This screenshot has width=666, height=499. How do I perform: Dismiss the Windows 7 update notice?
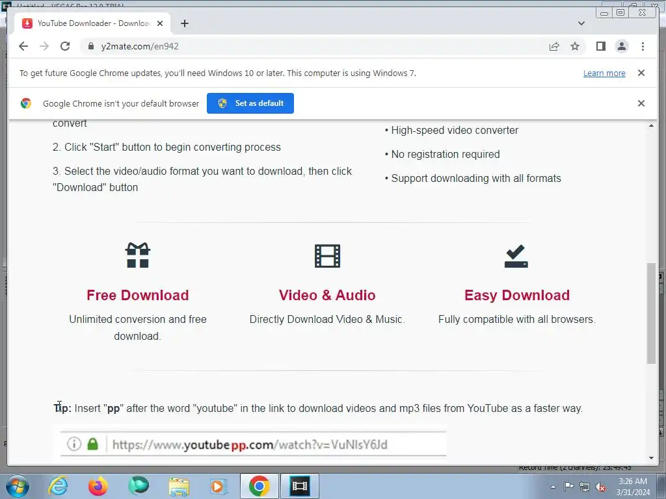point(641,73)
